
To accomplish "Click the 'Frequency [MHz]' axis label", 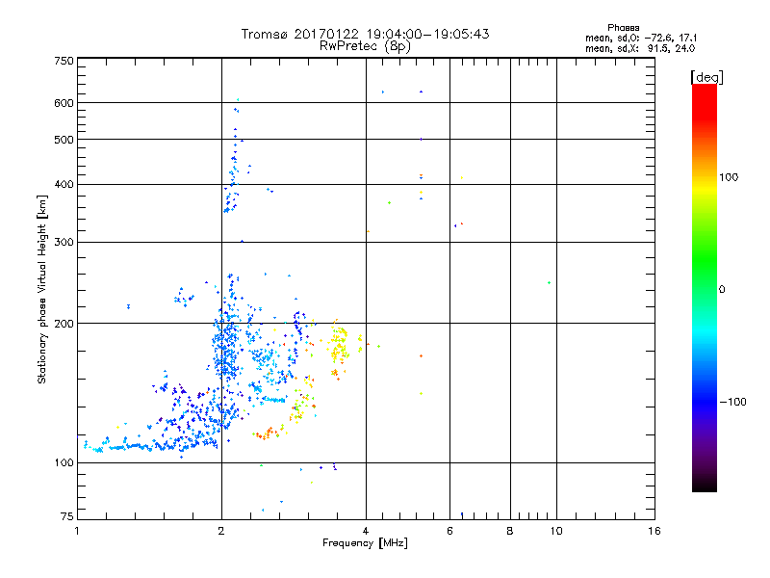I will point(365,543).
